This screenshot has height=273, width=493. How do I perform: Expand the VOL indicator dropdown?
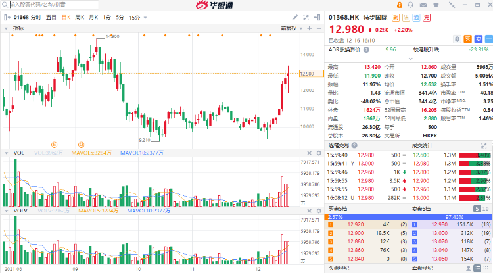pos(7,153)
